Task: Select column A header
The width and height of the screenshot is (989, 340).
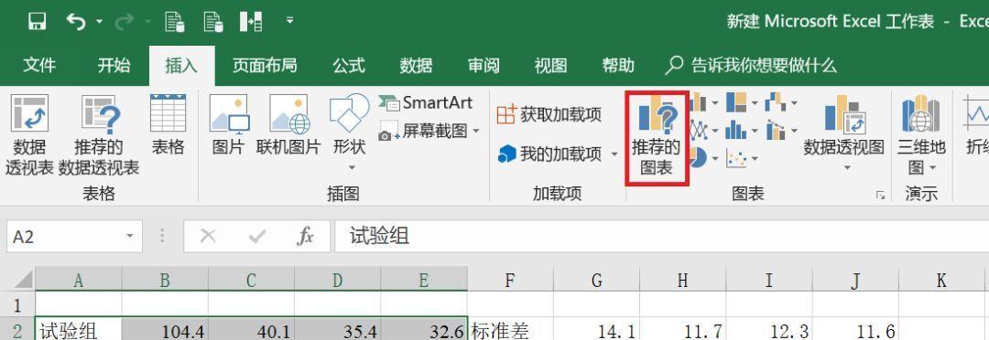Action: [78, 280]
